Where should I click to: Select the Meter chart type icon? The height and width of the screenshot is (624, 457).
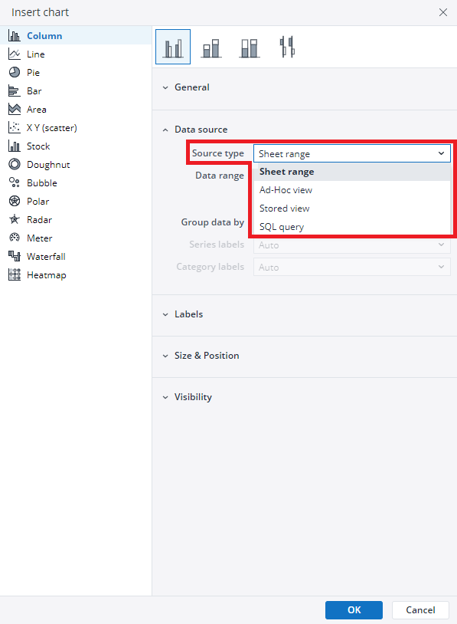15,238
